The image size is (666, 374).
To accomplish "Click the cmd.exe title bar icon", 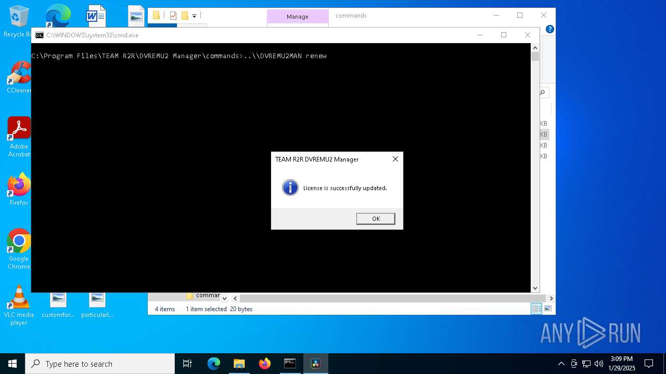I will (40, 35).
